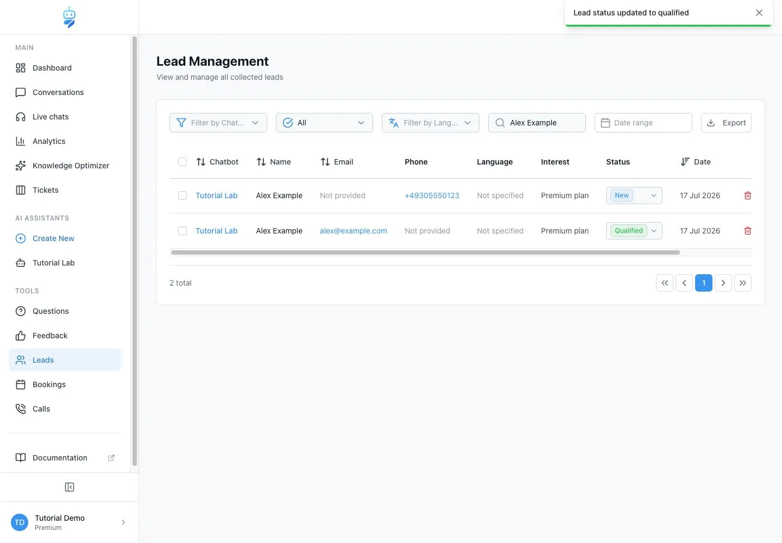The image size is (782, 543).
Task: Open Filter by Chatbot dropdown
Action: click(218, 123)
